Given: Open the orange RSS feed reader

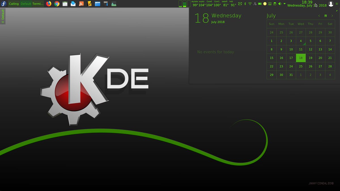Looking at the screenshot, I should [81, 4].
